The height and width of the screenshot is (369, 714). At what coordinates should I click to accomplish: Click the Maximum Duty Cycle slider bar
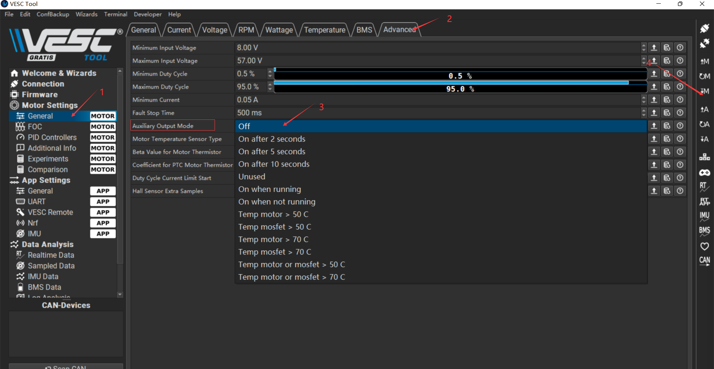pyautogui.click(x=460, y=87)
